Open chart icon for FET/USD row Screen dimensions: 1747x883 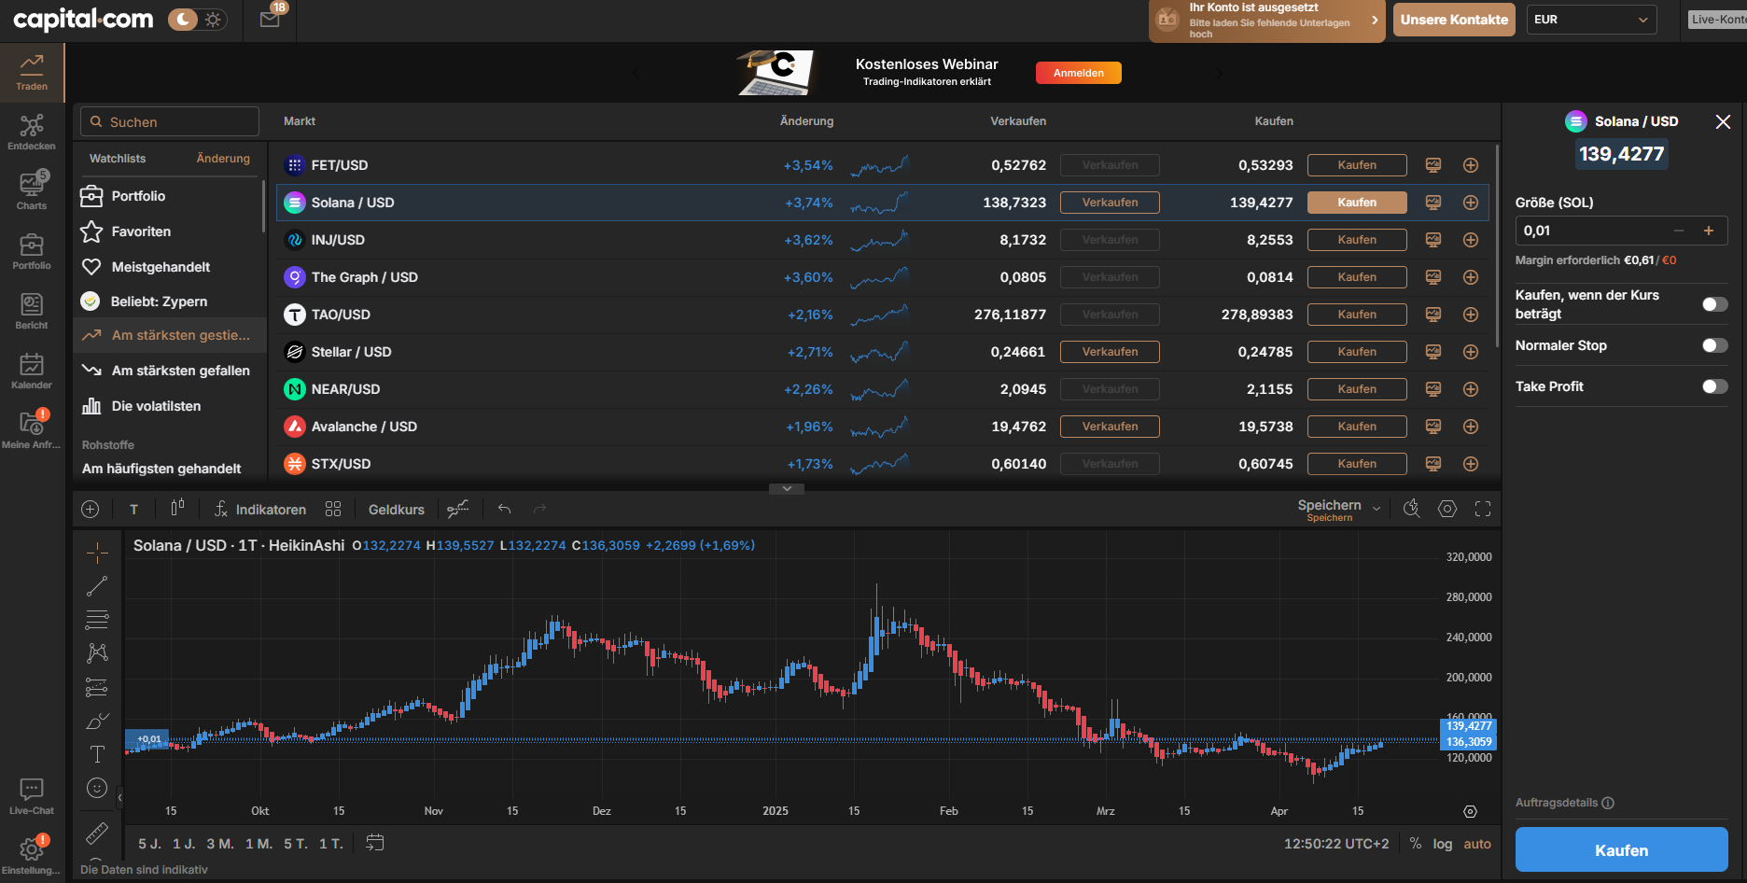[1433, 165]
